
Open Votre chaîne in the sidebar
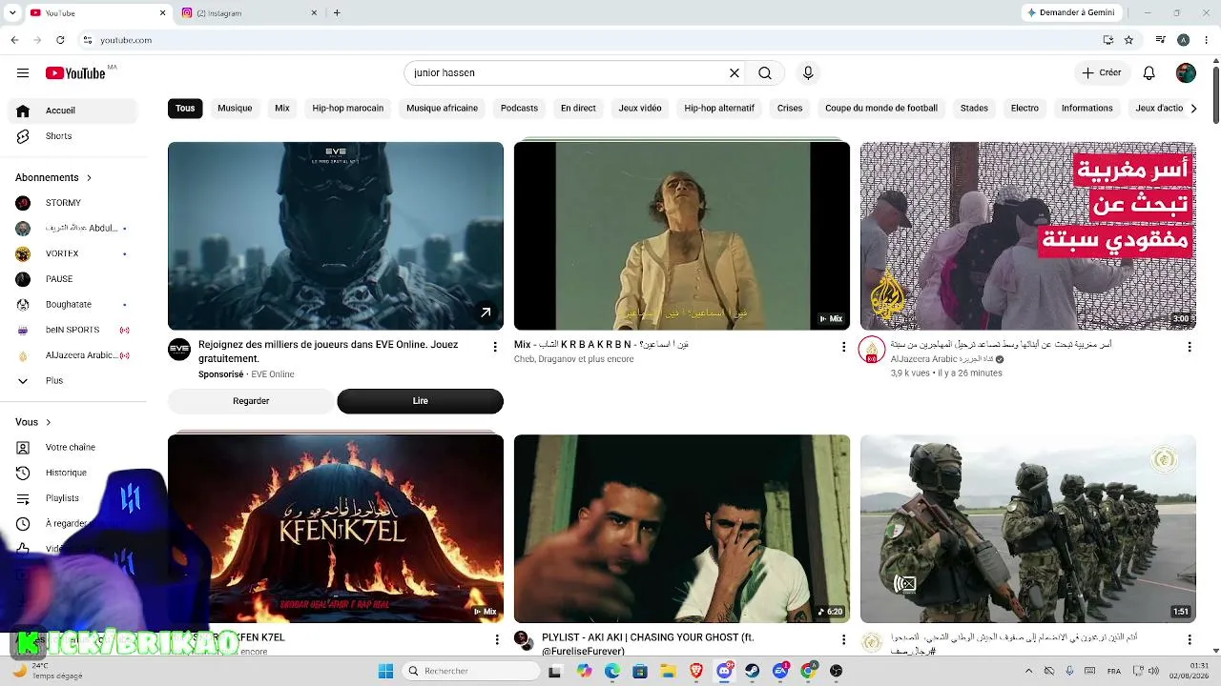point(72,448)
